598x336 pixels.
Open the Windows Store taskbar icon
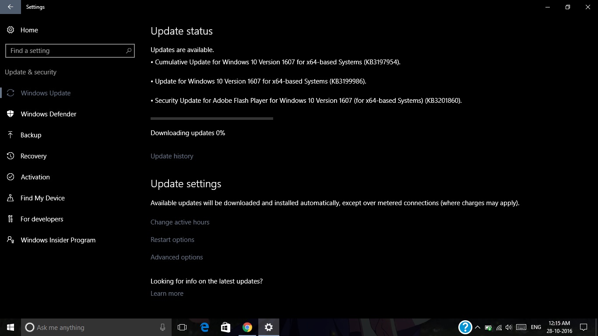pos(226,327)
